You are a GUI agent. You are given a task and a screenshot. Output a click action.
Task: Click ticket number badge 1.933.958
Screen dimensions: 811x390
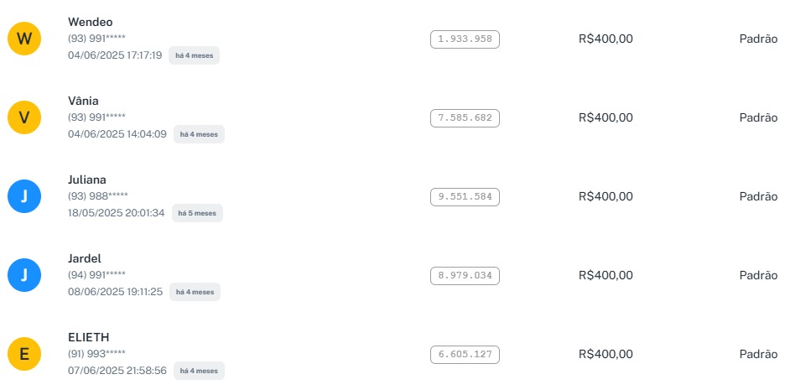(x=465, y=39)
